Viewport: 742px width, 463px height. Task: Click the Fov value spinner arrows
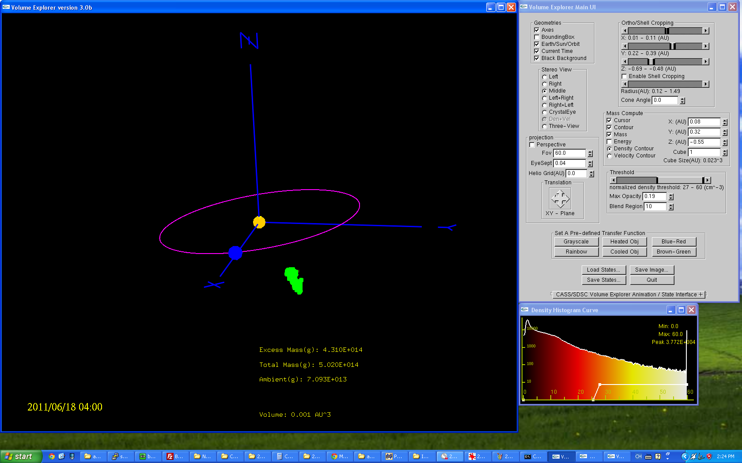point(590,153)
